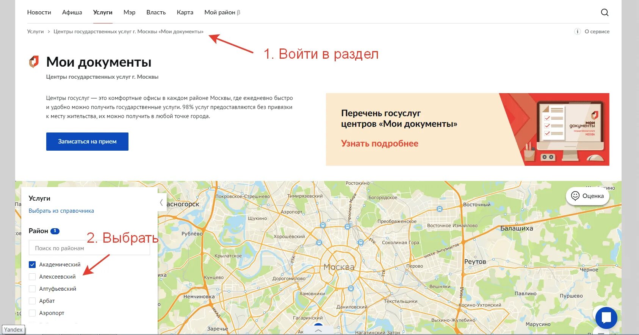Click the Центры государственных услуг breadcrumb
The image size is (639, 335).
pos(128,31)
